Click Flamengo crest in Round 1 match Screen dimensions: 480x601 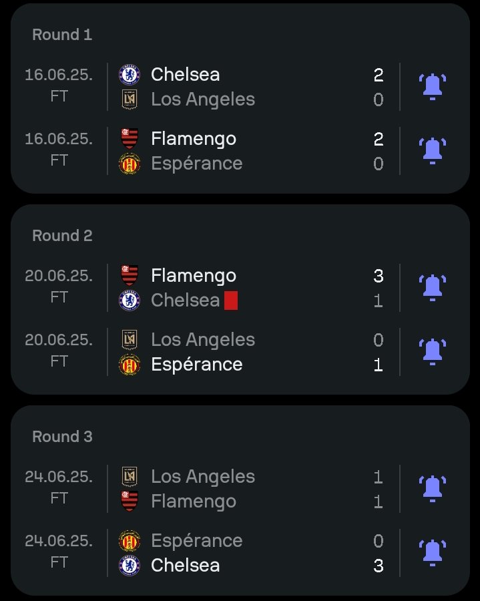coord(130,138)
